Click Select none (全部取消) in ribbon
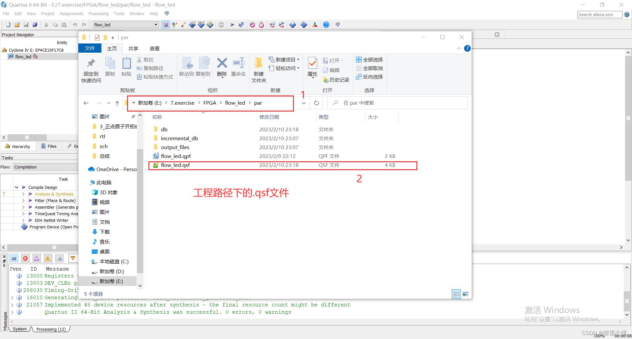 click(369, 68)
